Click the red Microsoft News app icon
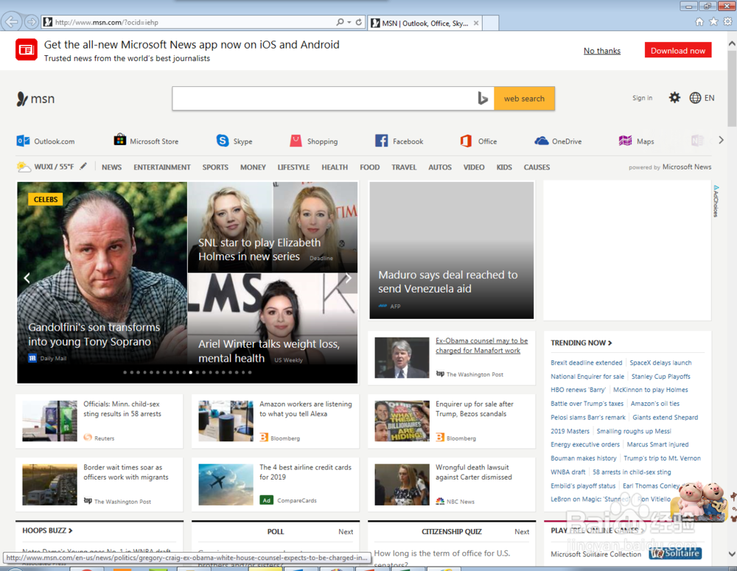737x571 pixels. click(27, 50)
